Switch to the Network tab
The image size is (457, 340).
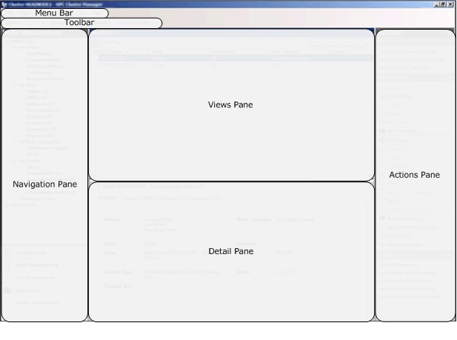[130, 198]
